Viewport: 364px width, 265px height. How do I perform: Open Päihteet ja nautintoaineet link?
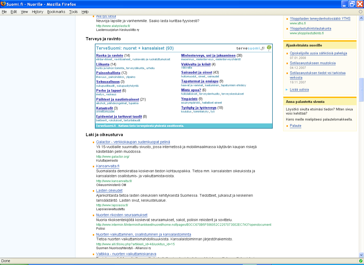pyautogui.click(x=118, y=99)
